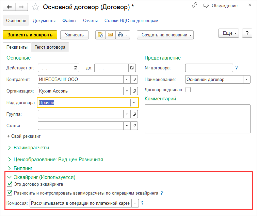Open the Файлы section link

(69, 21)
